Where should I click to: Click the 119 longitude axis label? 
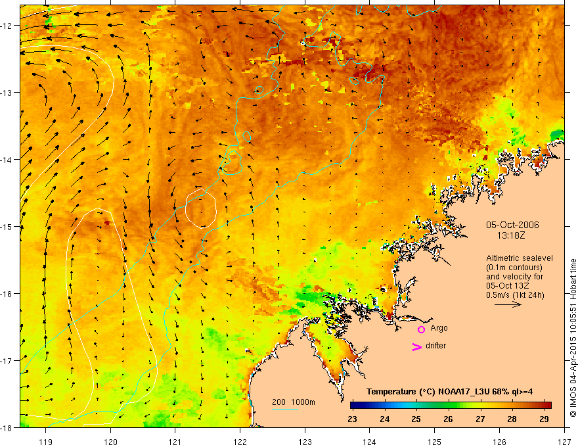pos(46,442)
